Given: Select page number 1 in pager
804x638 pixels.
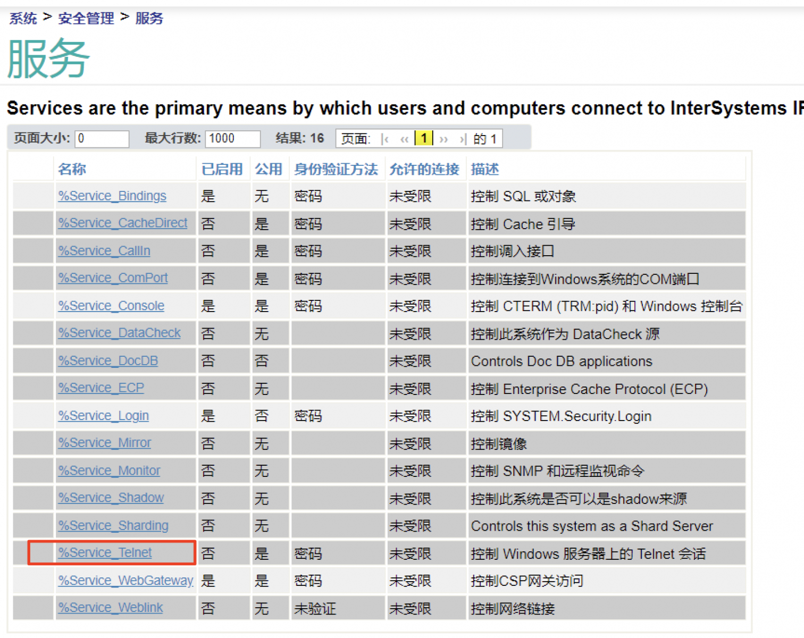Looking at the screenshot, I should pos(424,139).
